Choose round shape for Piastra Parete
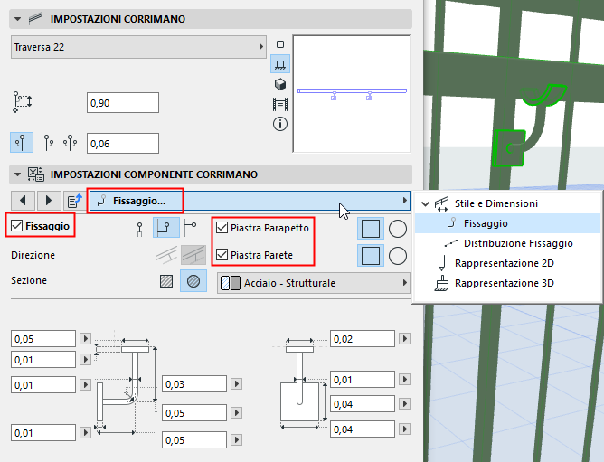Viewport: 604px width, 462px height. 398,256
